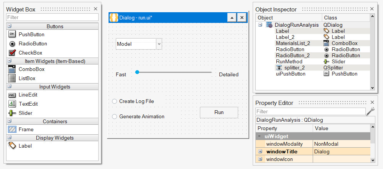
Task: Pick the ComboBox widget icon
Action: pos(12,69)
